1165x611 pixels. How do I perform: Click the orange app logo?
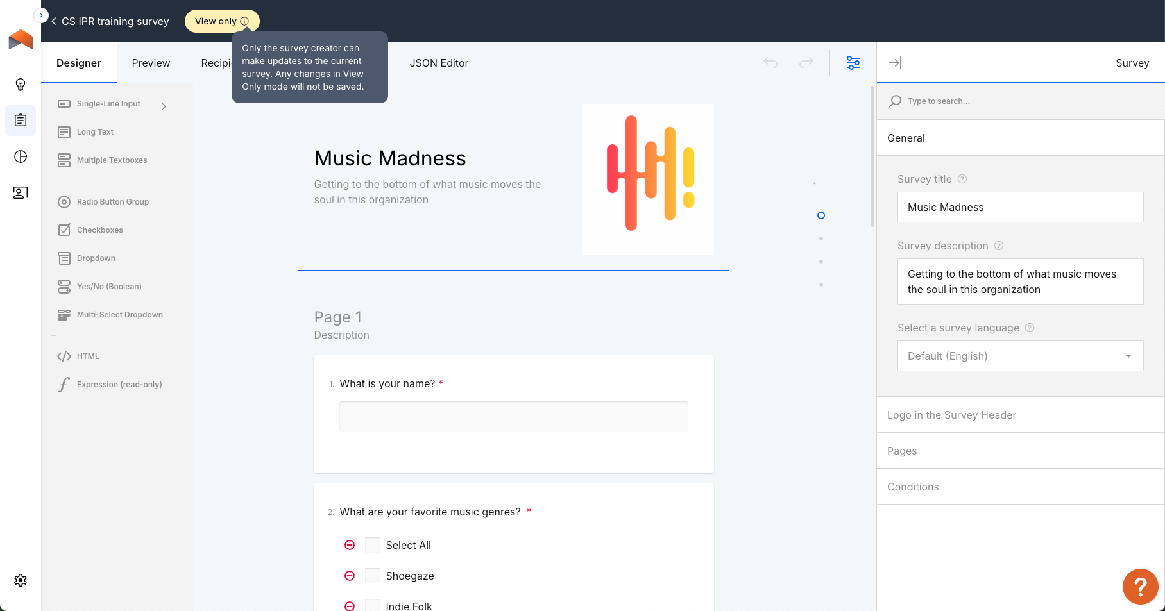[21, 40]
